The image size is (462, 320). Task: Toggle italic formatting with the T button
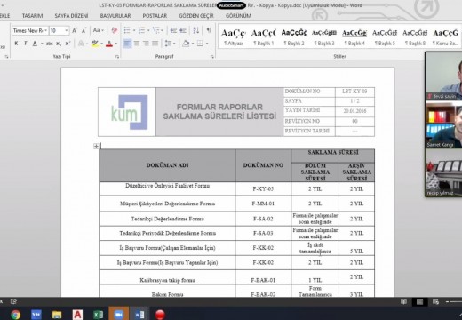(x=26, y=44)
